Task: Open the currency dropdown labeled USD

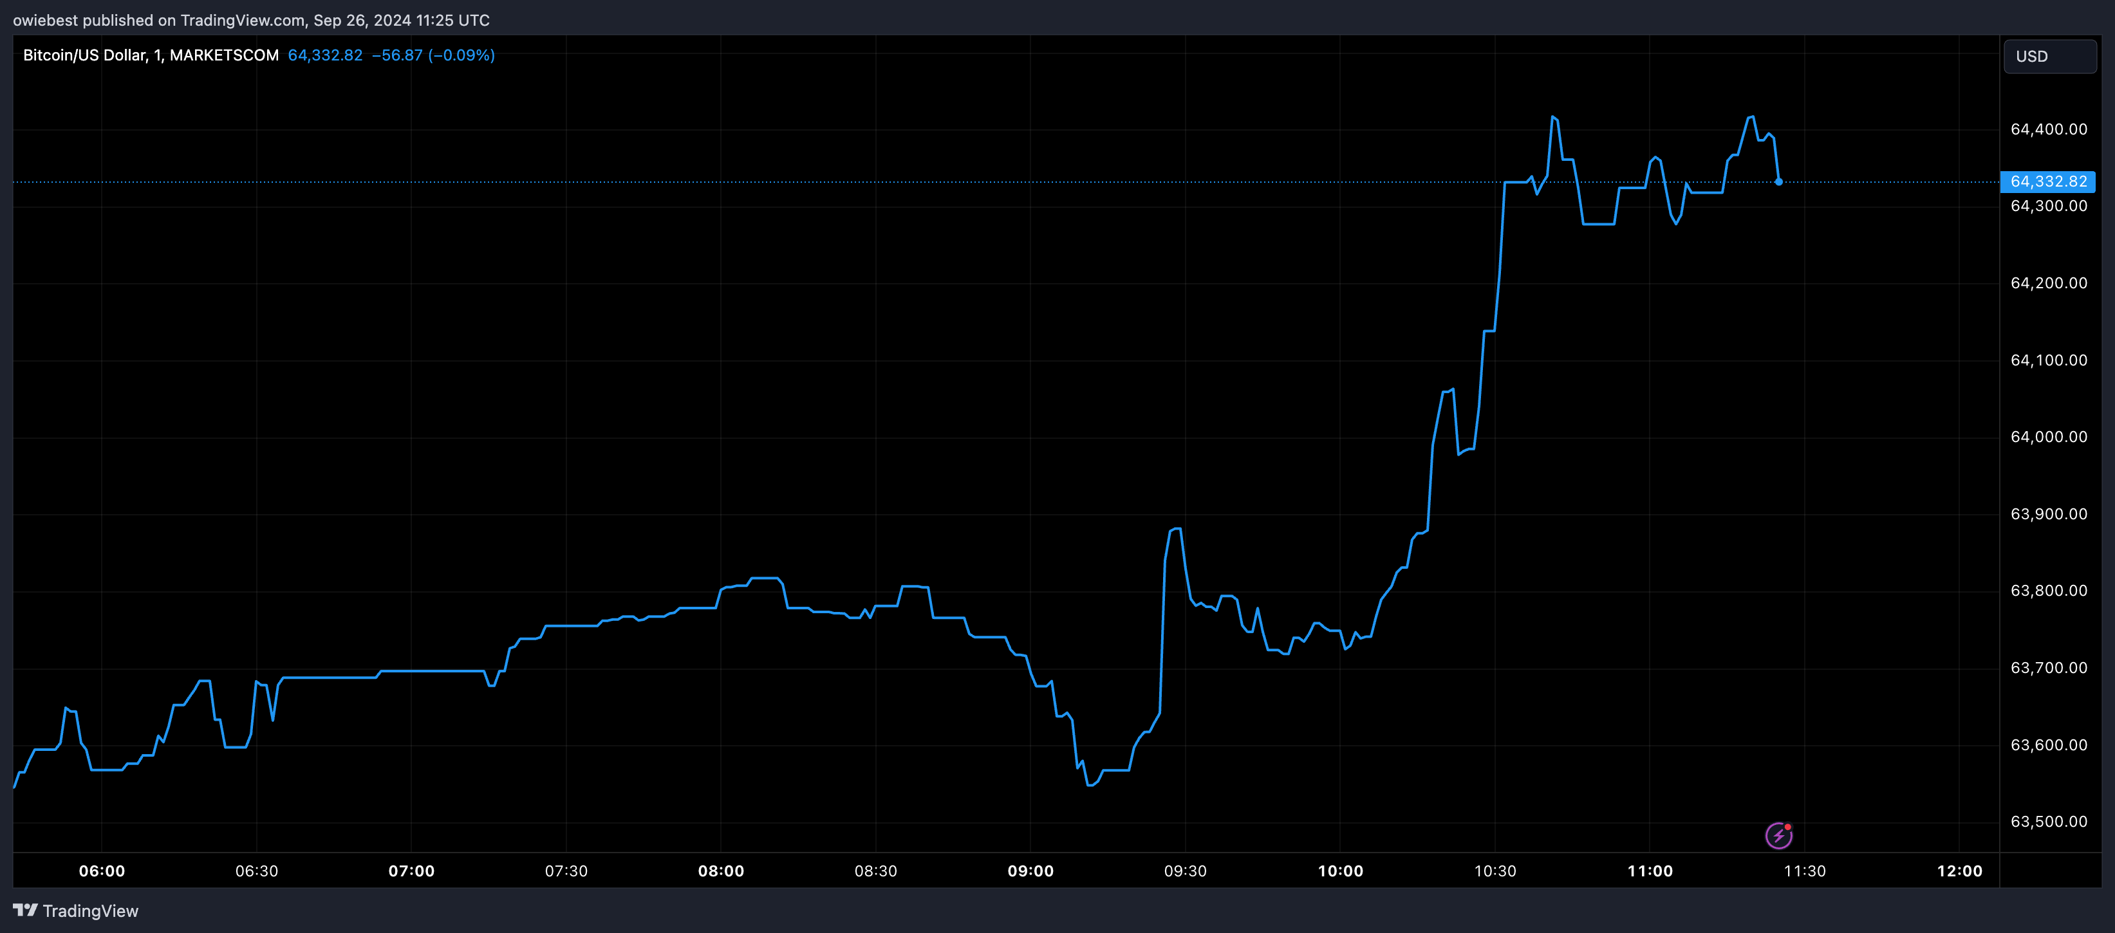Action: (2049, 56)
